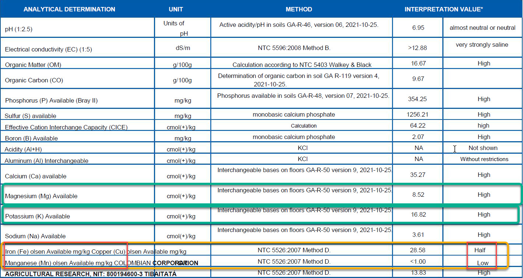Select the pH (1:2.5) row label
This screenshot has height=278, width=523.
point(19,29)
